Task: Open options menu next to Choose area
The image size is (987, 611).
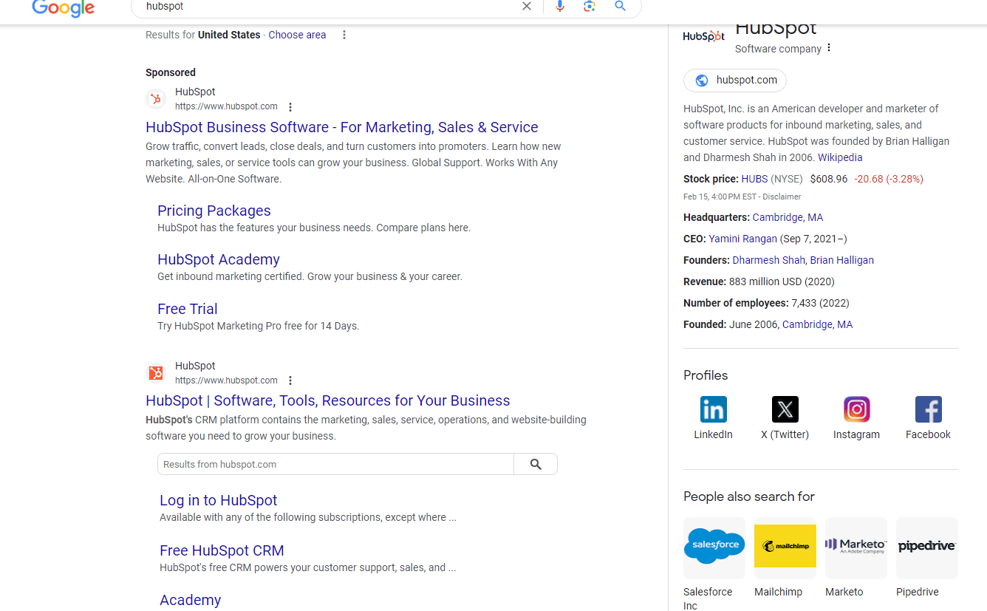Action: tap(344, 35)
